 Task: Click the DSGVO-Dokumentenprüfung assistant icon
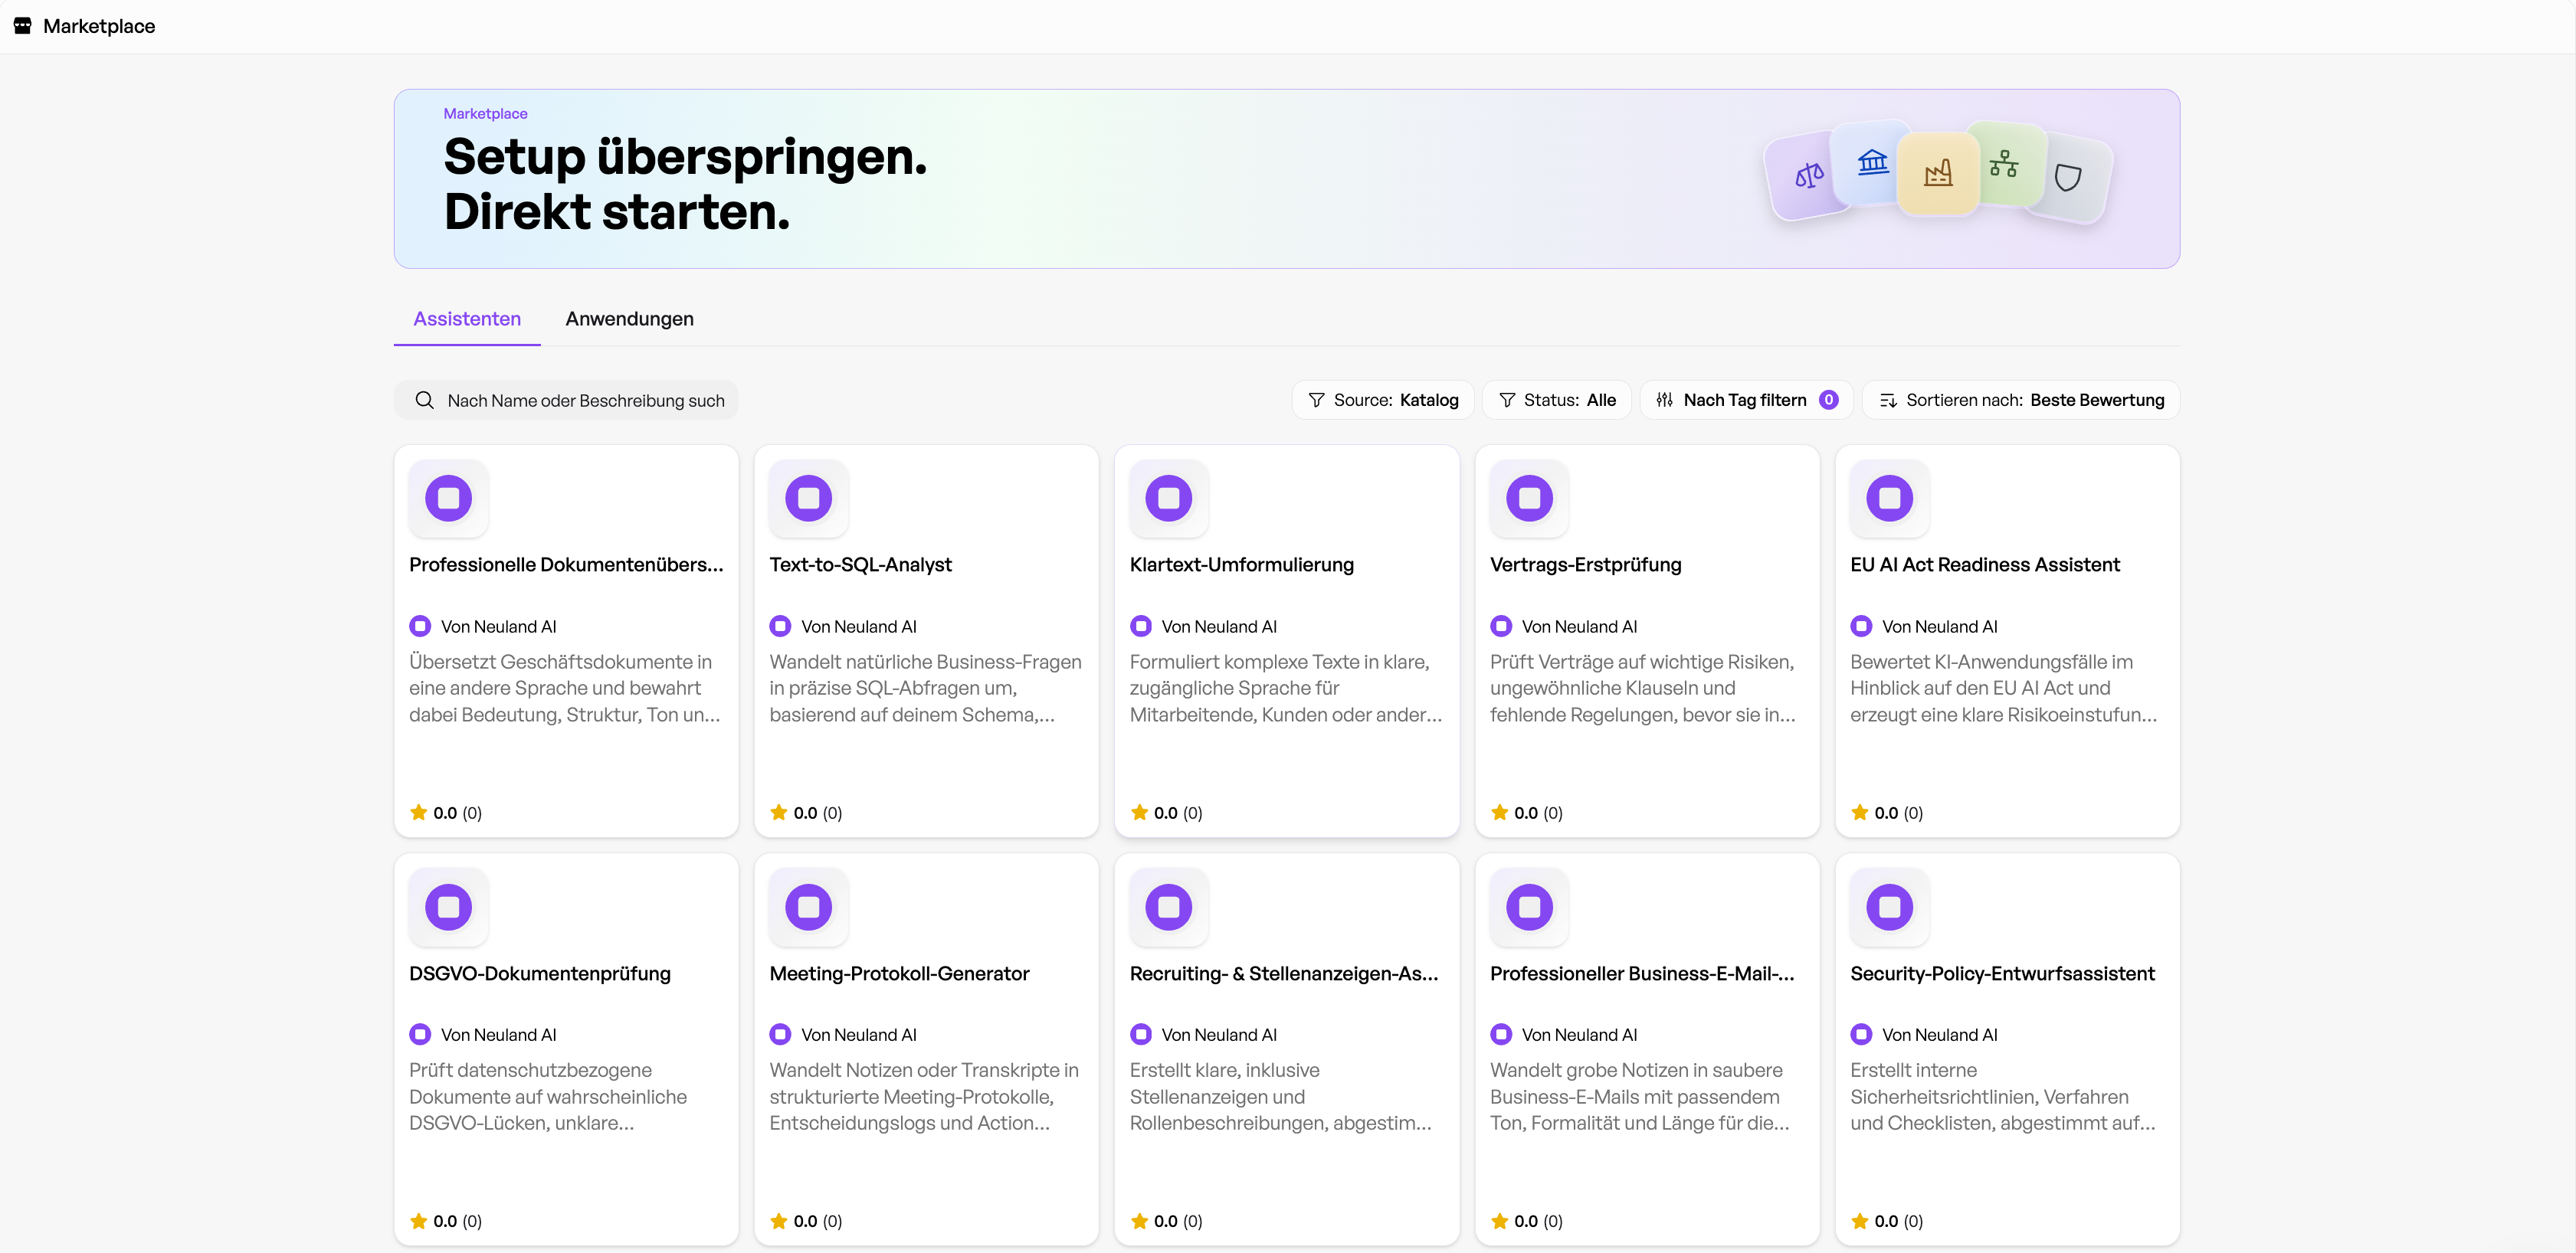pyautogui.click(x=448, y=906)
